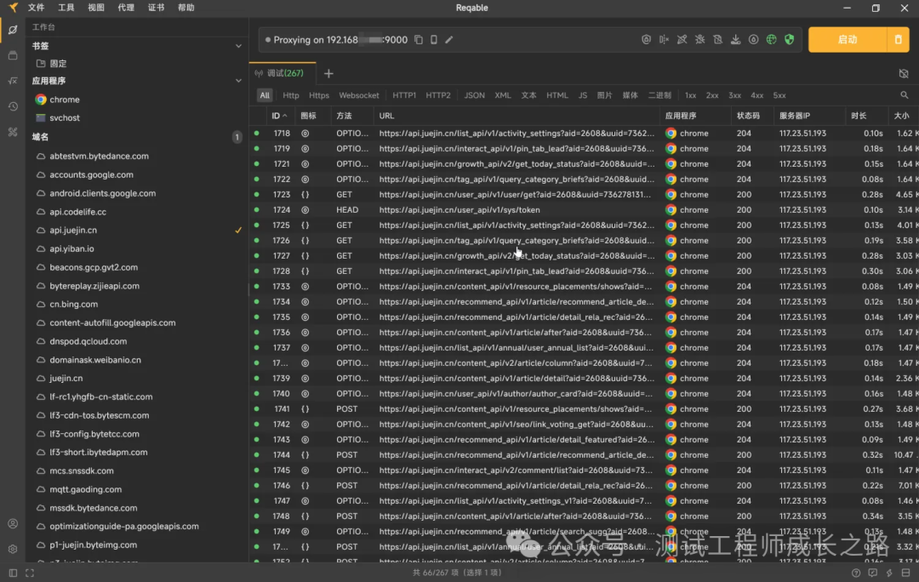Image resolution: width=919 pixels, height=582 pixels.
Task: Click the 域名 section count badge
Action: tap(237, 137)
